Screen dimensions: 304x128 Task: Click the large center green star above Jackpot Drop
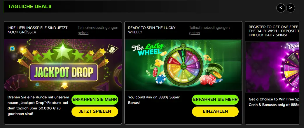tap(63, 51)
